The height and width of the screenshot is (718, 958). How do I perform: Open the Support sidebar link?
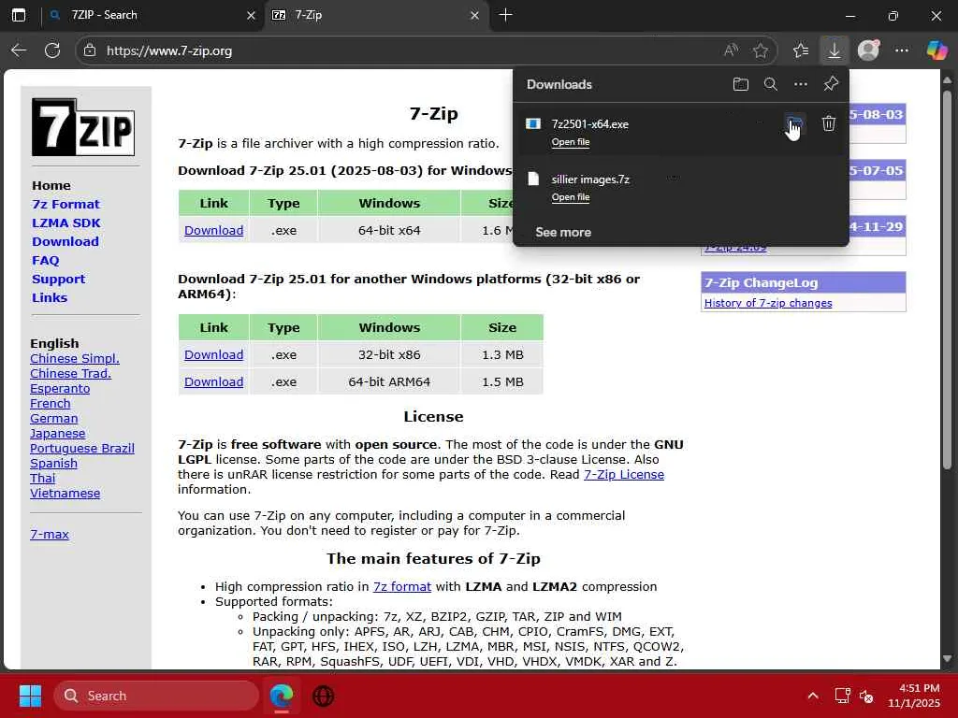pos(59,279)
